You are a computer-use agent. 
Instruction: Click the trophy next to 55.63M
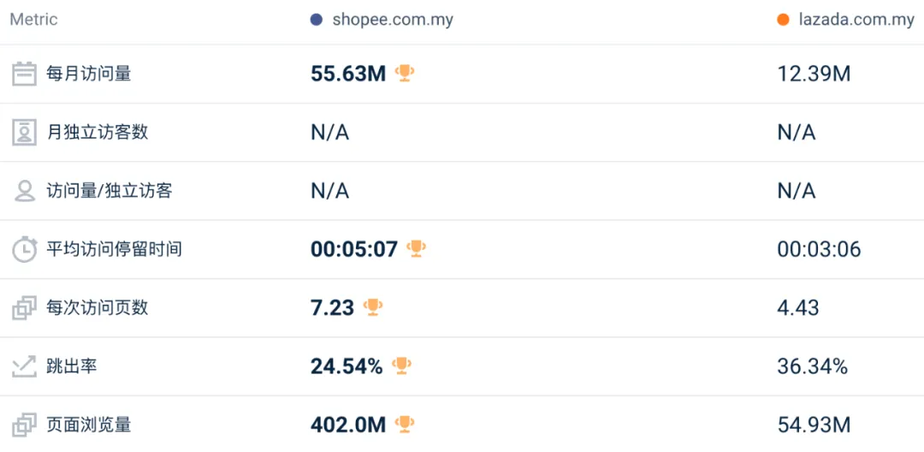(x=405, y=74)
